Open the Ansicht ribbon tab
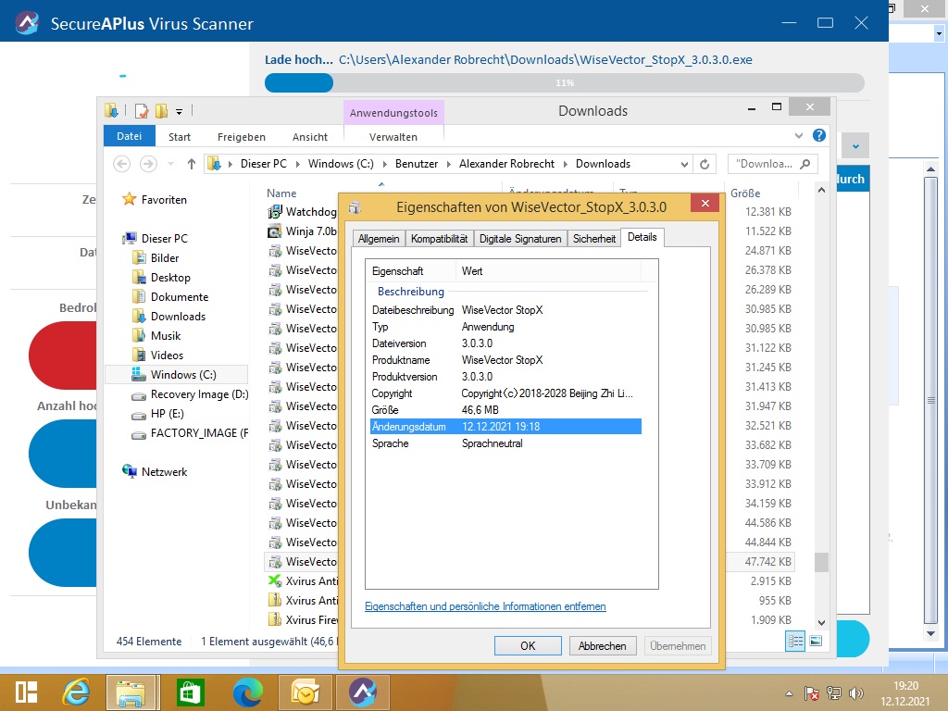 coord(309,137)
